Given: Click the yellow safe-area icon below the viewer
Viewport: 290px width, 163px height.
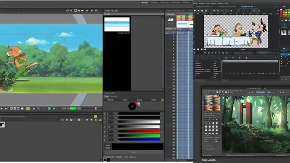Looking at the screenshot, I should [x=28, y=109].
